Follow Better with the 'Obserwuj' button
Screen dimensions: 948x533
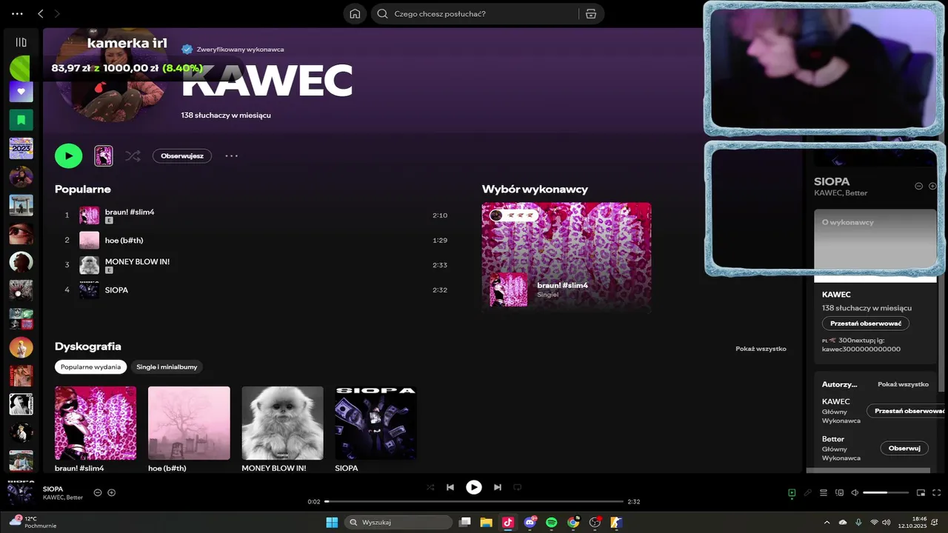904,448
